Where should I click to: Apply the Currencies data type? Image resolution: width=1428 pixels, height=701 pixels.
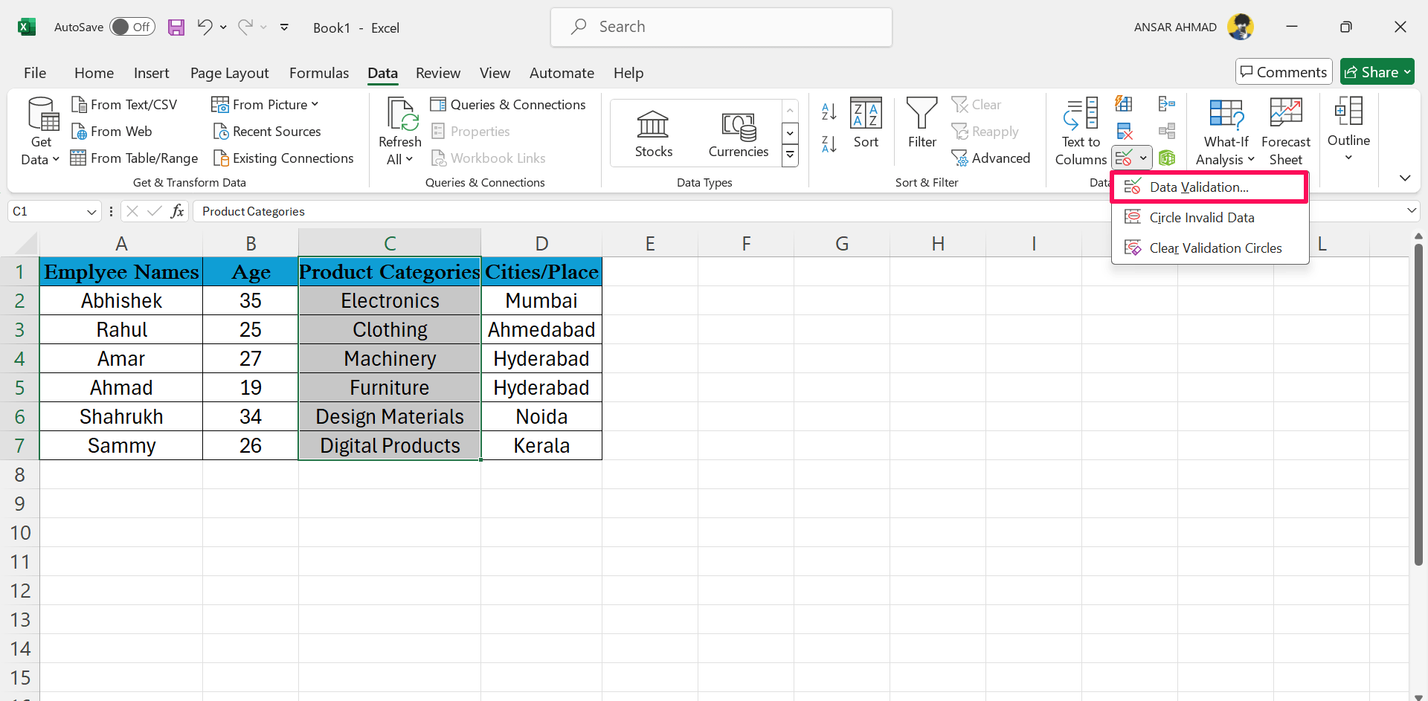pyautogui.click(x=738, y=134)
